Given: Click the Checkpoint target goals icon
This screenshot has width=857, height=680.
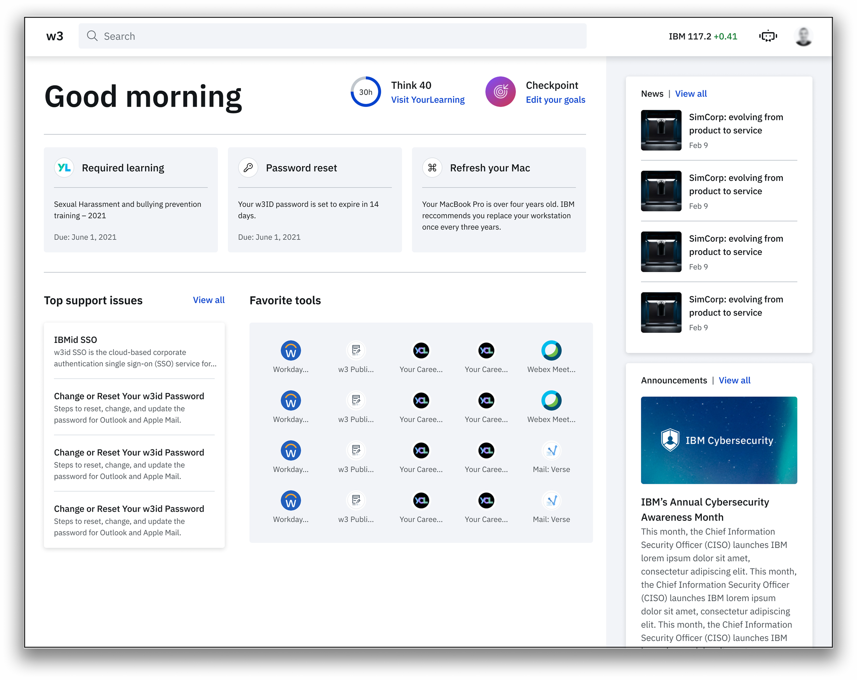Looking at the screenshot, I should point(500,92).
